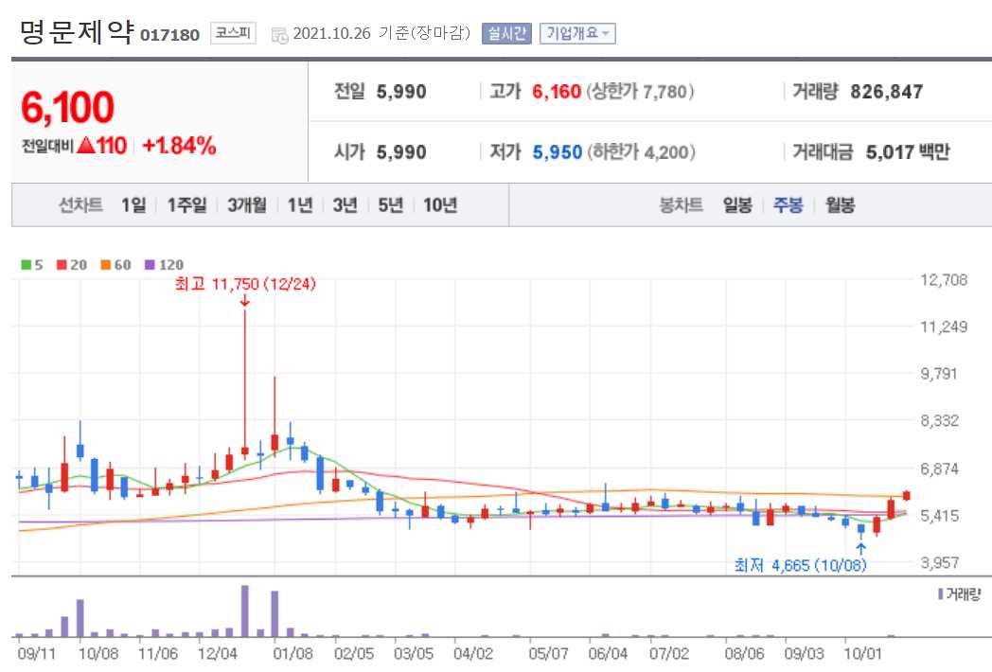This screenshot has height=672, width=992.
Task: Select the 1주일 line chart tab
Action: [x=186, y=205]
